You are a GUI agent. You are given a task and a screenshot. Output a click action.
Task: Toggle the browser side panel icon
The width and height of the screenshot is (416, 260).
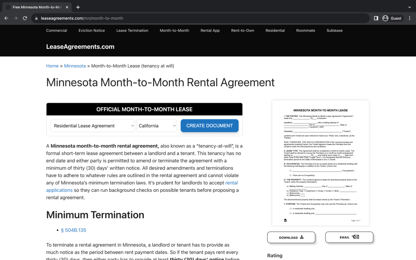(376, 18)
